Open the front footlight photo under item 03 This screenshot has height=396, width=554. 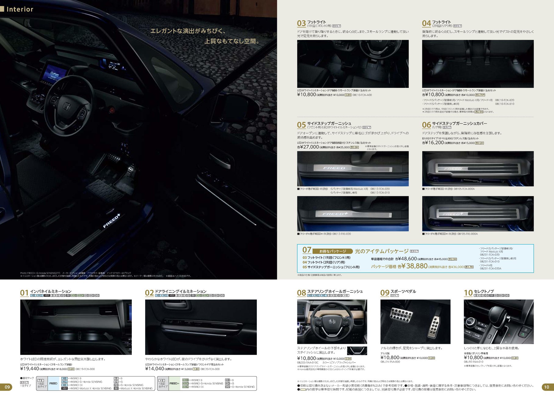pos(353,64)
